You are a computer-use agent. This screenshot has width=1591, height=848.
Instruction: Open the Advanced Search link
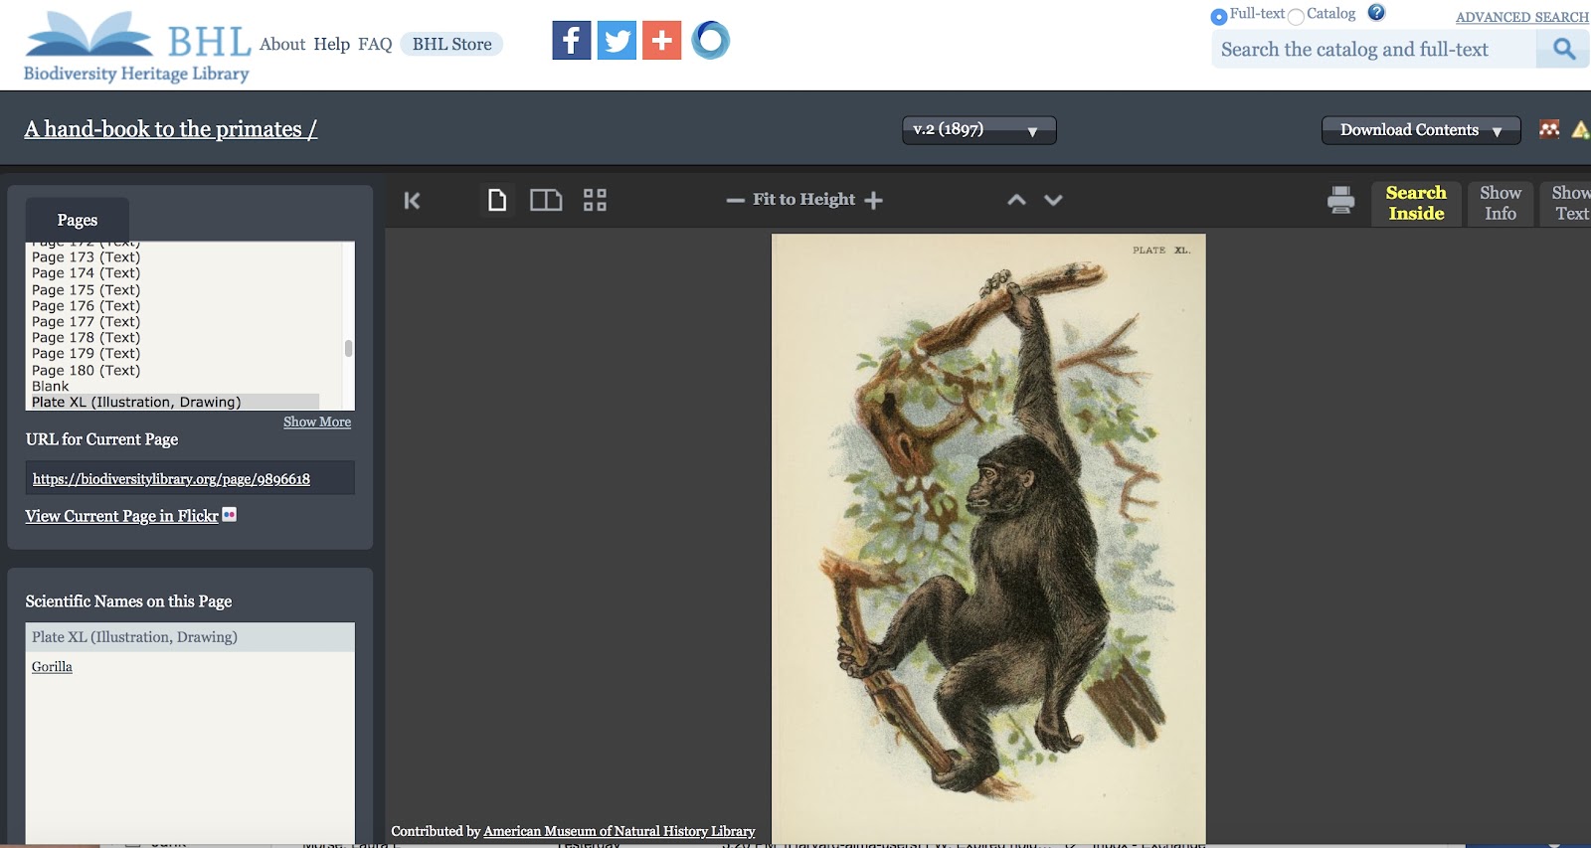tap(1522, 17)
